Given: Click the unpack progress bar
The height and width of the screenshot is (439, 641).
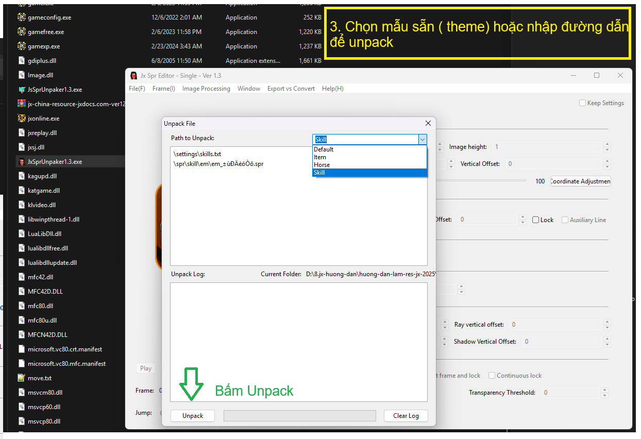Looking at the screenshot, I should 299,416.
